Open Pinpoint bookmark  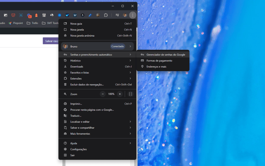16,23
